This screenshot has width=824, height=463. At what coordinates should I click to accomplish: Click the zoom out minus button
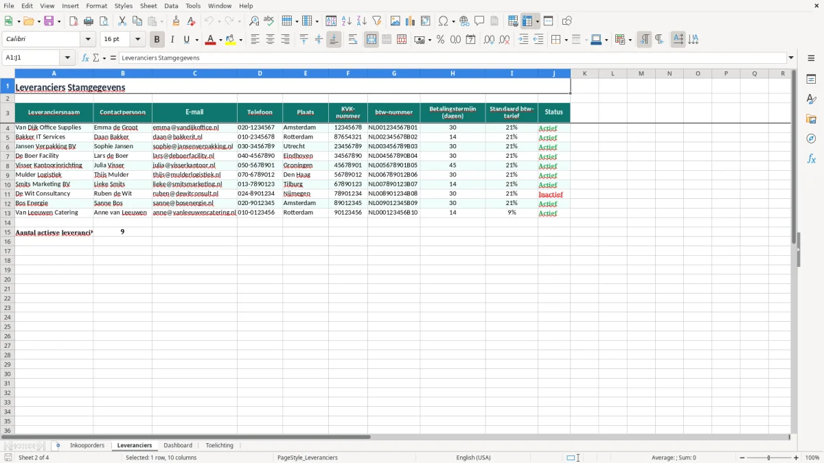pos(742,458)
